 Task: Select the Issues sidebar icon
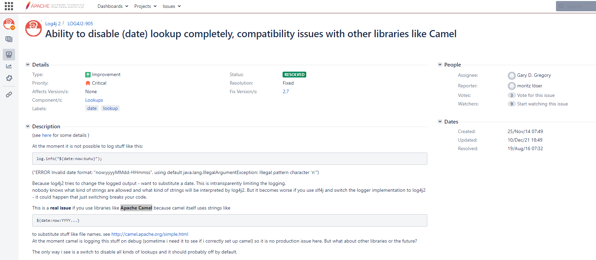(9, 55)
